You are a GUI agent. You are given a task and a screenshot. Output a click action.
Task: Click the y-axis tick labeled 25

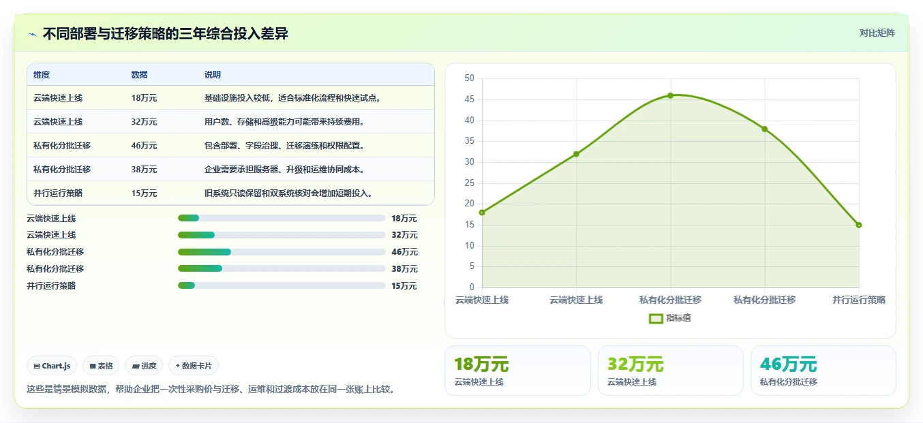point(469,183)
